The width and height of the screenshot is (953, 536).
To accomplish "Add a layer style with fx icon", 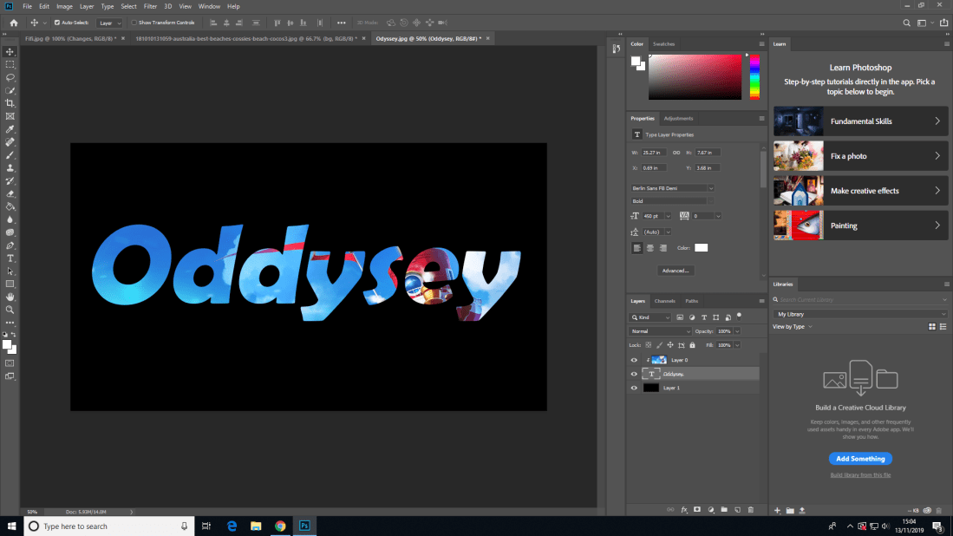I will coord(683,509).
